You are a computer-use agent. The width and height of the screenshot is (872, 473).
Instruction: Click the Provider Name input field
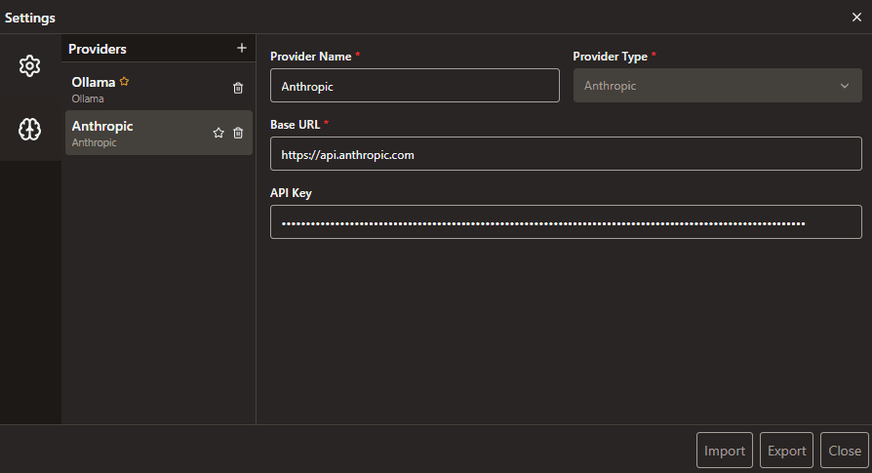pos(415,86)
